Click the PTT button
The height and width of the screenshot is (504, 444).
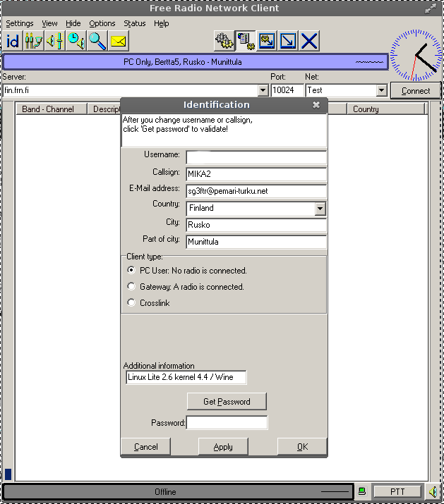tap(397, 491)
